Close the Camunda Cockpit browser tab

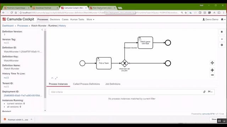pyautogui.click(x=86, y=8)
